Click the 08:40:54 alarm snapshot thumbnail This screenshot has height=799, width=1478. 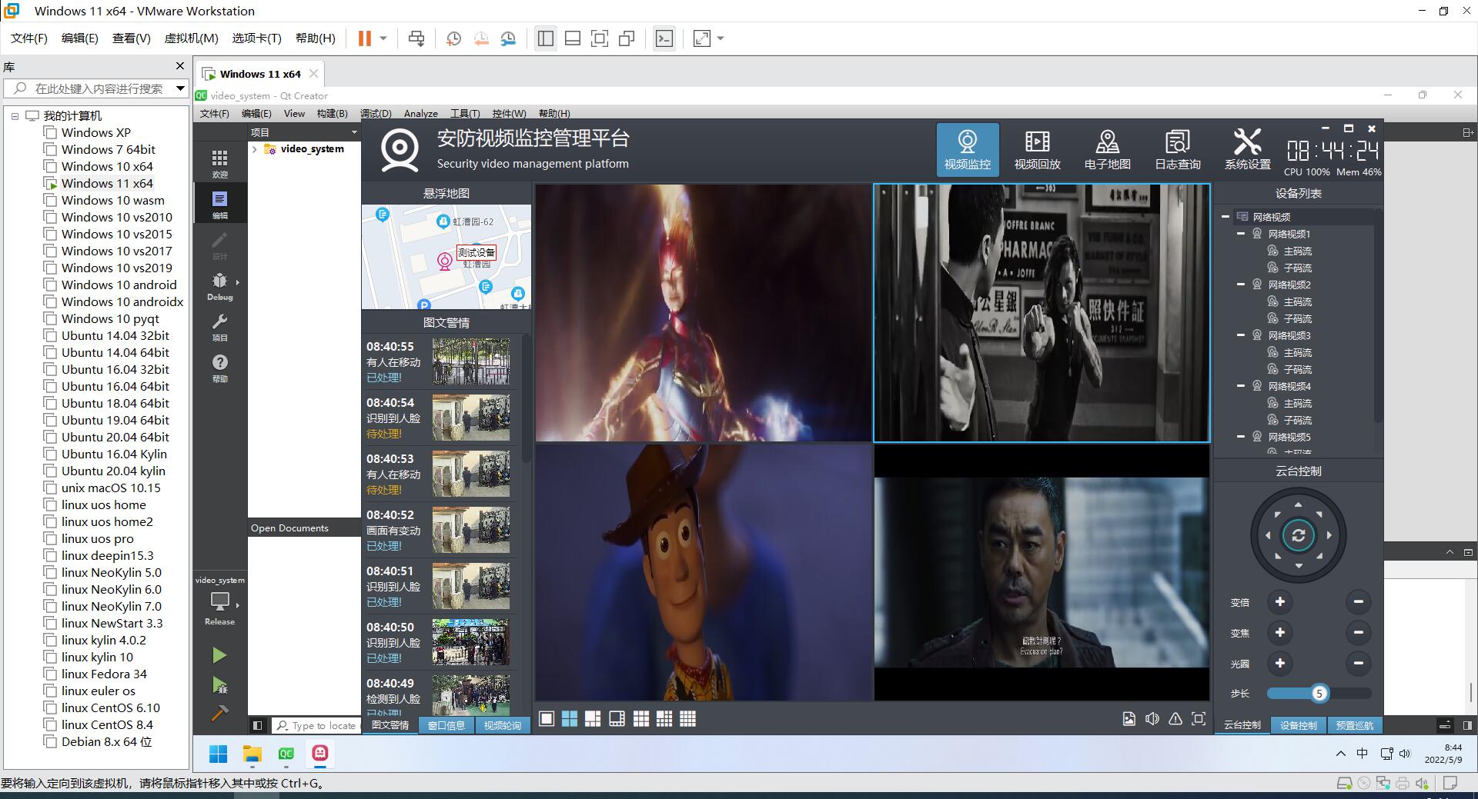470,418
